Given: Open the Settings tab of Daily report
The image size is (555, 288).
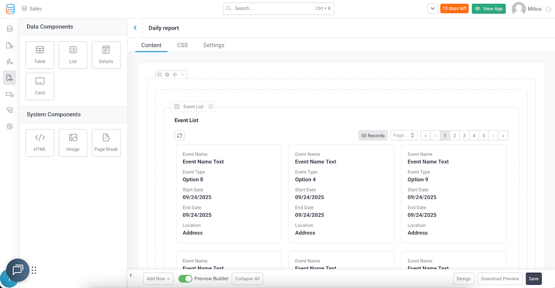Looking at the screenshot, I should [x=213, y=45].
